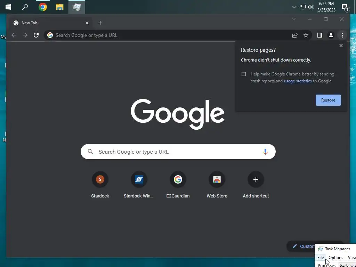Open the Stardock Win... shortcut
This screenshot has width=356, height=267.
[x=139, y=185]
